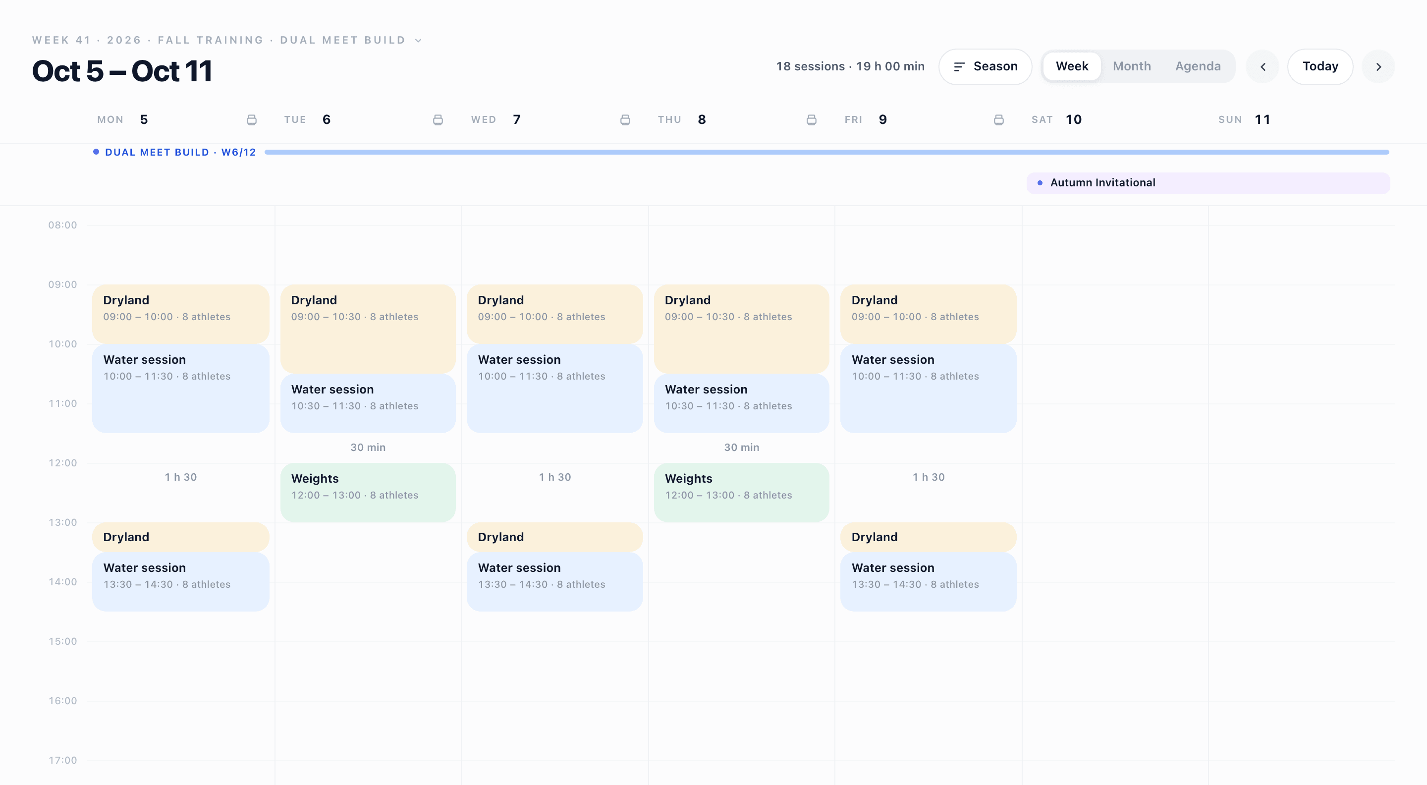Open Wednesday's 13:30 – 14:30 Water session
The width and height of the screenshot is (1427, 785).
click(x=554, y=582)
